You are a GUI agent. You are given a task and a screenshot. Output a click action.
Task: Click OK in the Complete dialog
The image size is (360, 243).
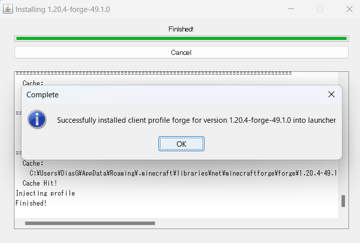coord(181,144)
